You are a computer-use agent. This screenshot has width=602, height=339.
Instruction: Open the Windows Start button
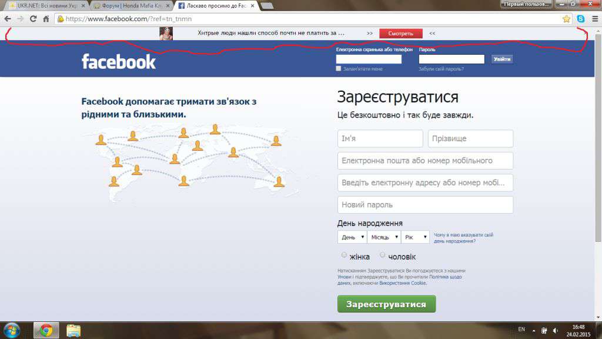pos(12,331)
